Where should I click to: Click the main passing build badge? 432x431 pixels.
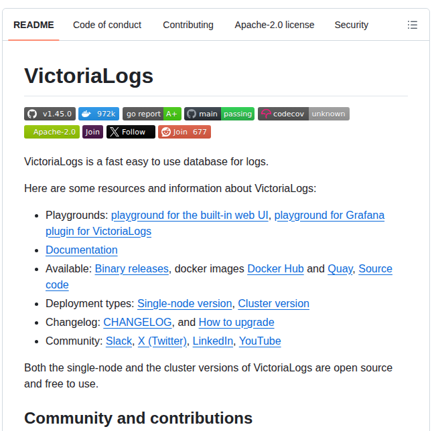tap(219, 114)
